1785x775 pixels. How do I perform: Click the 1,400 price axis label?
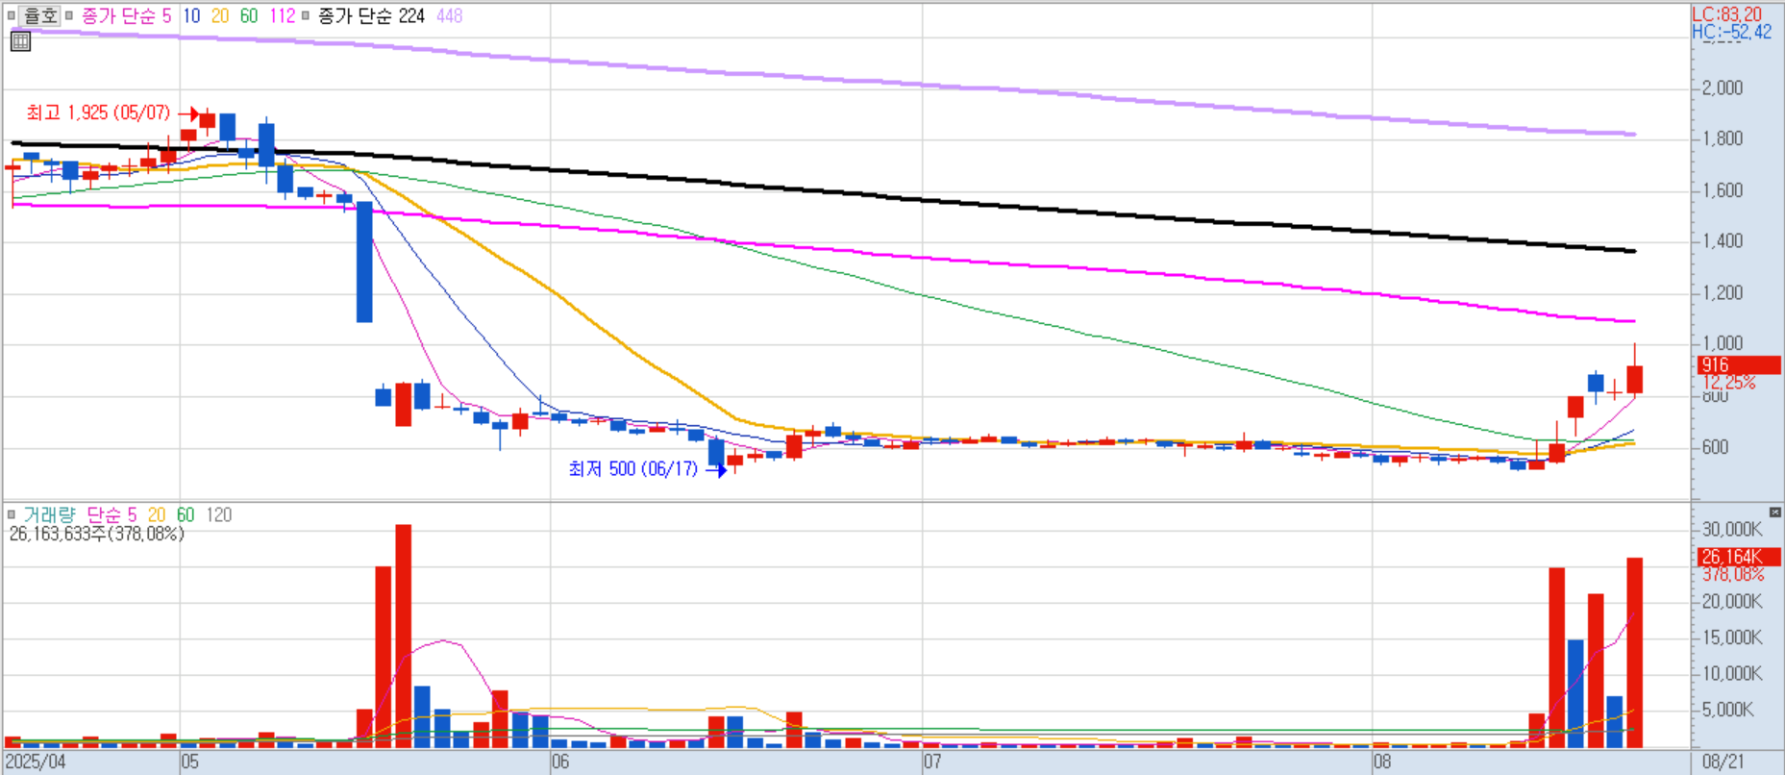pos(1722,241)
